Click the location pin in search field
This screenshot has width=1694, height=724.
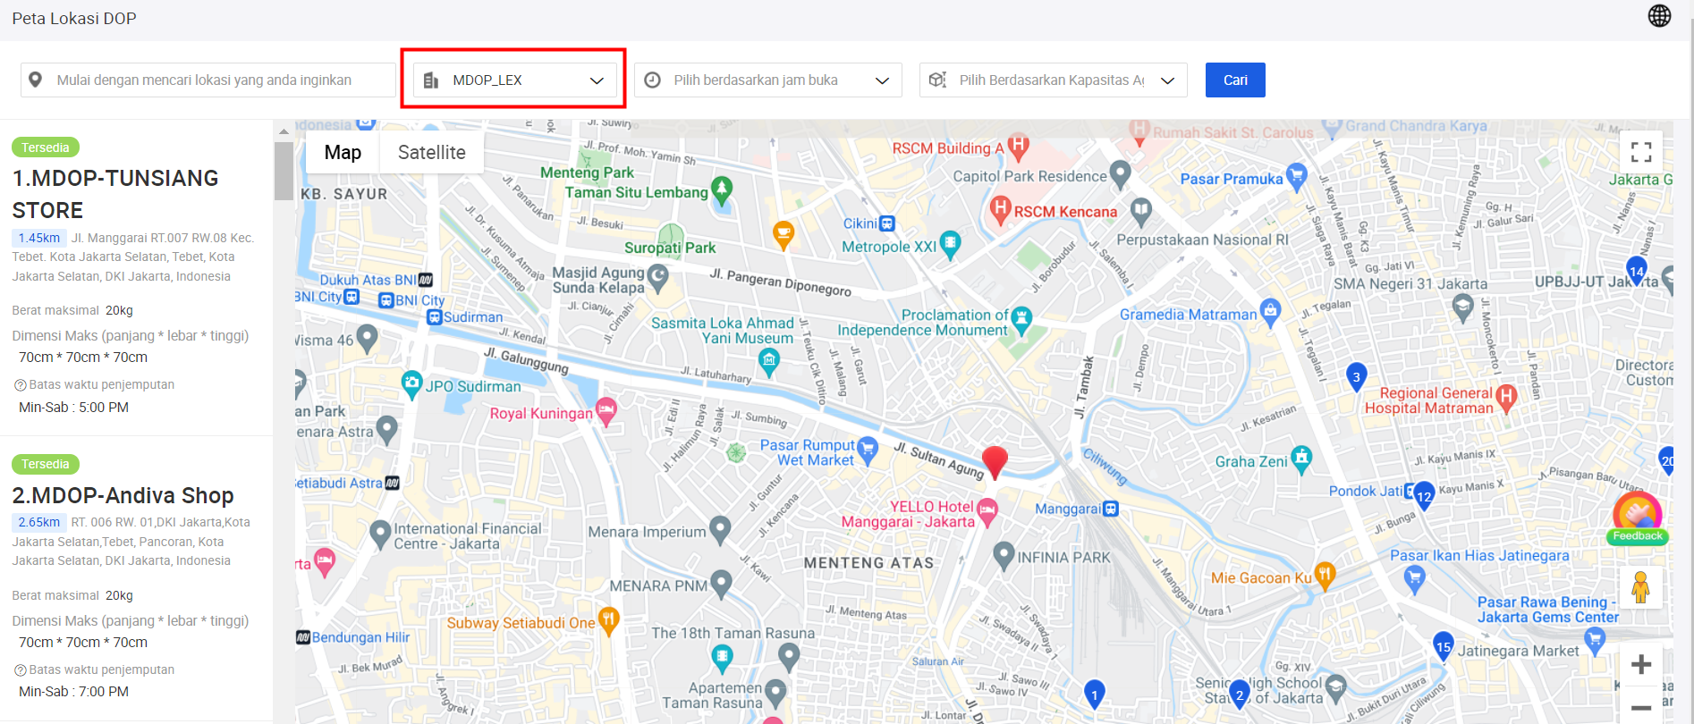35,80
